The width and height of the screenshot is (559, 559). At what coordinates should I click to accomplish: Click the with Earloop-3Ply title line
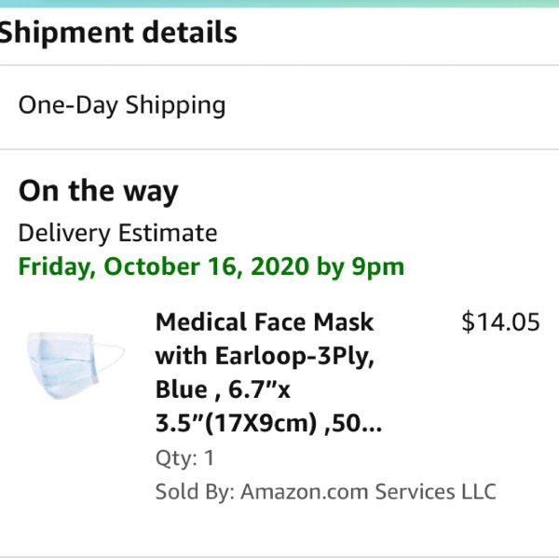pos(265,356)
